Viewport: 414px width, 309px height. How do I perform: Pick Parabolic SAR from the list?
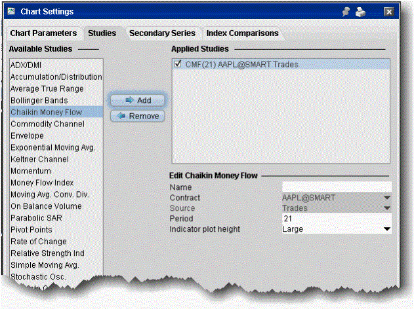(36, 218)
